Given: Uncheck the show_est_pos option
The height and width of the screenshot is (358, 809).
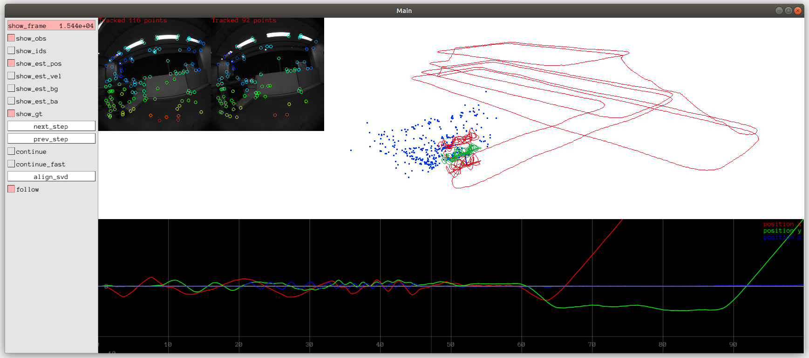Looking at the screenshot, I should coord(11,63).
